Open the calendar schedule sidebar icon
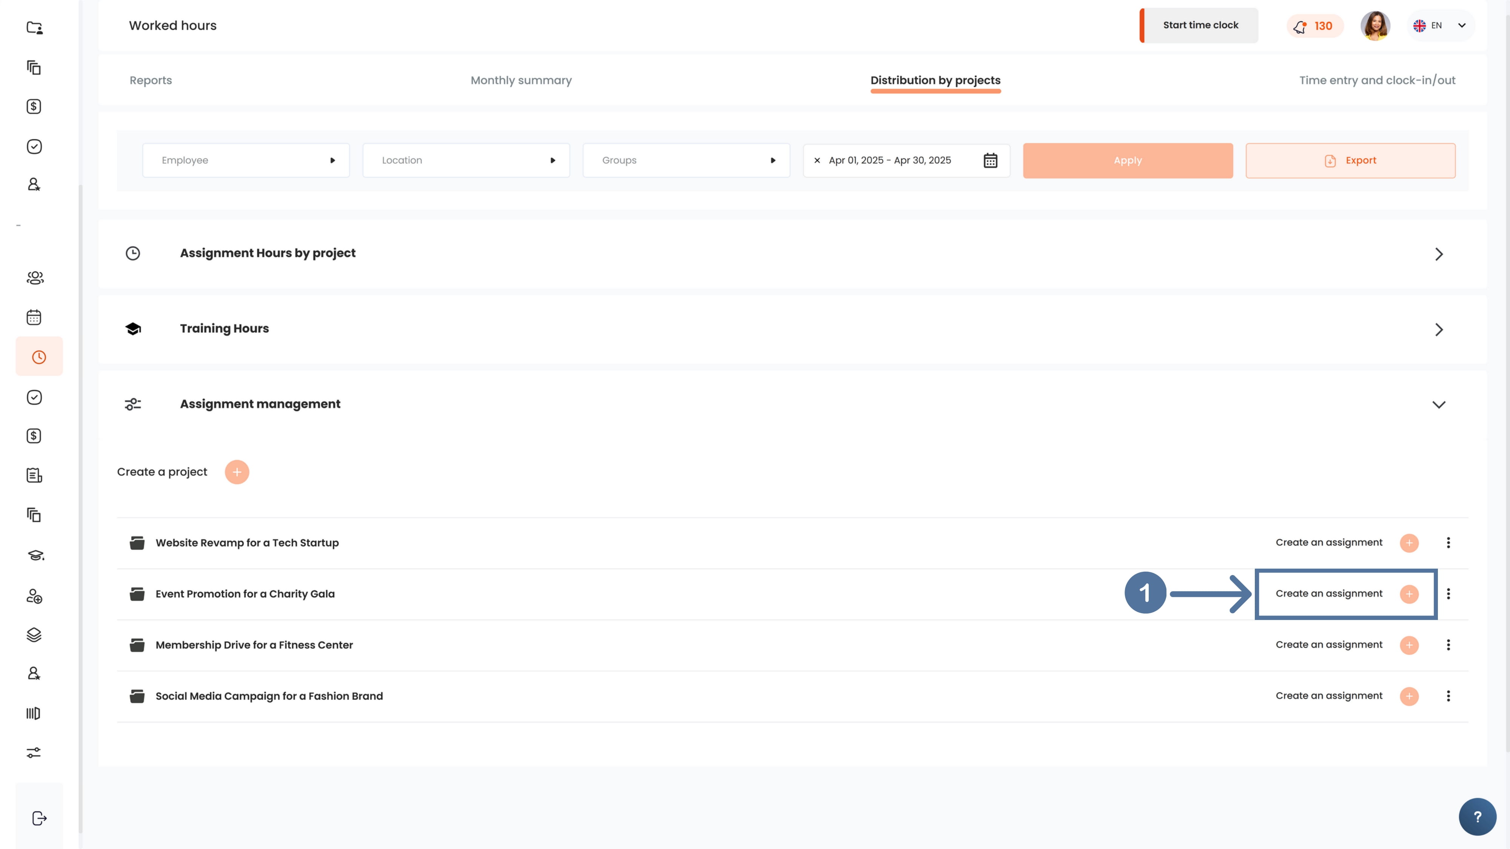Viewport: 1510px width, 849px height. click(x=34, y=317)
